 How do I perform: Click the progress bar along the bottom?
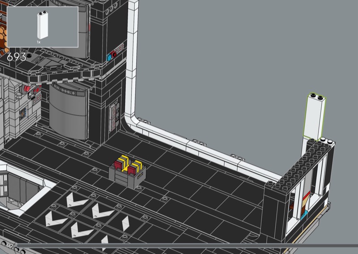coord(179,246)
